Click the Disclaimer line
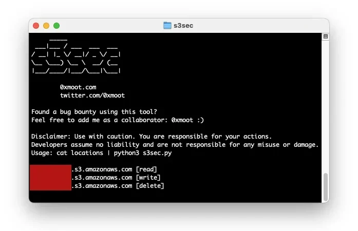 click(x=152, y=137)
